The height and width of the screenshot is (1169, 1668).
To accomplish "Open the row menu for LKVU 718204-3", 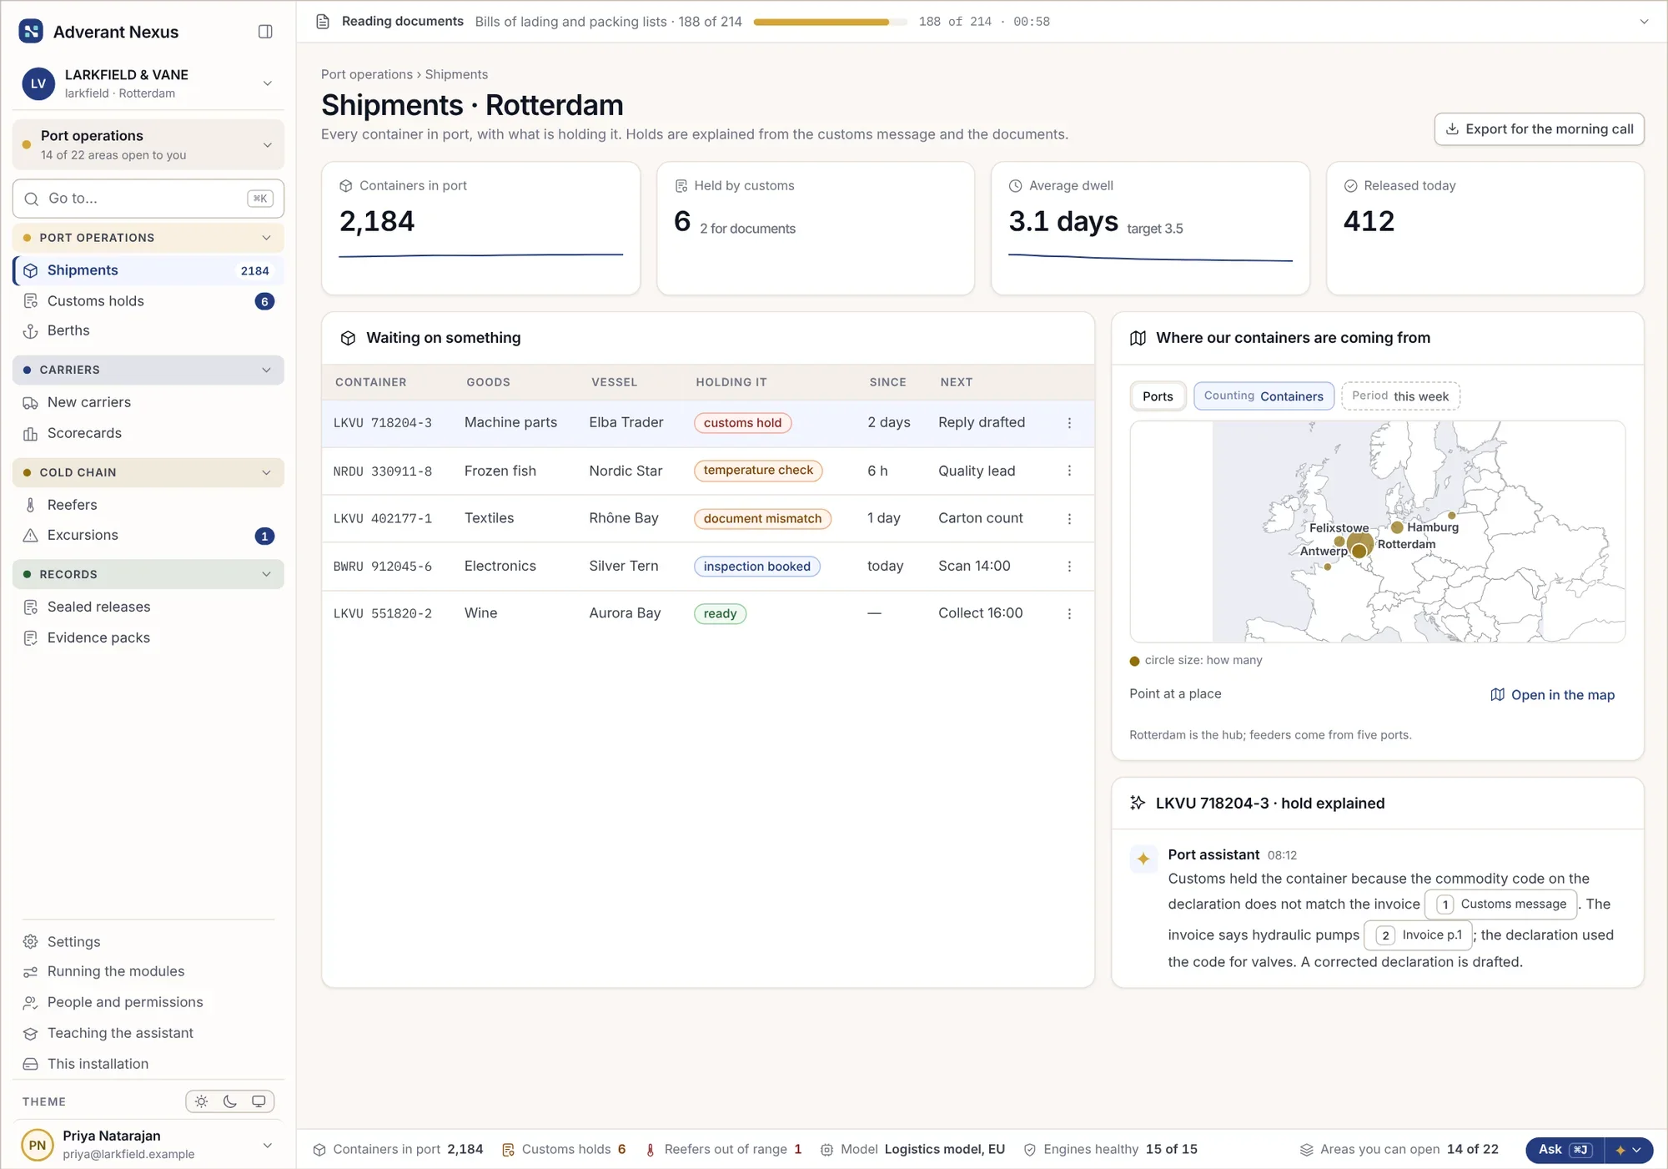I will tap(1069, 423).
